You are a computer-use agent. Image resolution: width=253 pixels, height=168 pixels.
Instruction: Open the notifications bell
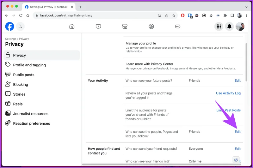(x=229, y=27)
